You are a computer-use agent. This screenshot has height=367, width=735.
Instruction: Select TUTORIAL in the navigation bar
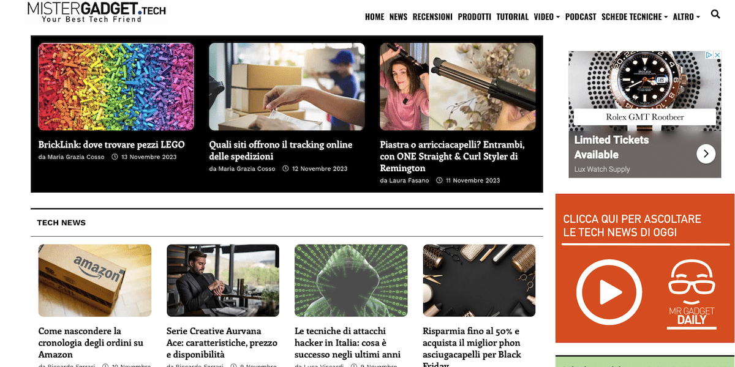point(513,17)
